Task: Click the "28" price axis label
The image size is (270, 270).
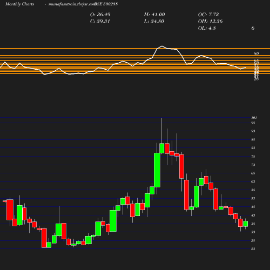Action: 253,240
